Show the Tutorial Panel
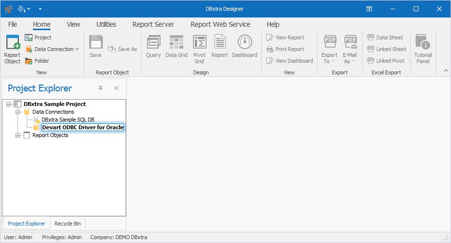451x243 pixels. [423, 49]
